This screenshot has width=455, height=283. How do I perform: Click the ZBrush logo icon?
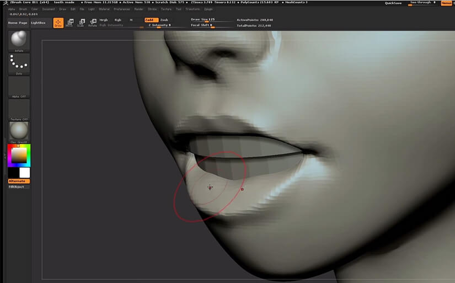(x=6, y=3)
